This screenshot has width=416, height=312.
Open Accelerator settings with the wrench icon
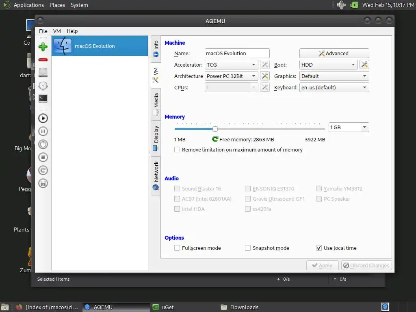[x=265, y=65]
